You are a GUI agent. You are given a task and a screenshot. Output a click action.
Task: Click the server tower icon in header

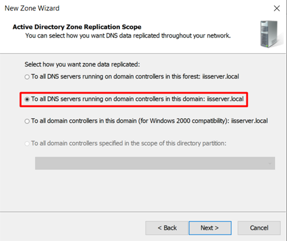click(271, 34)
